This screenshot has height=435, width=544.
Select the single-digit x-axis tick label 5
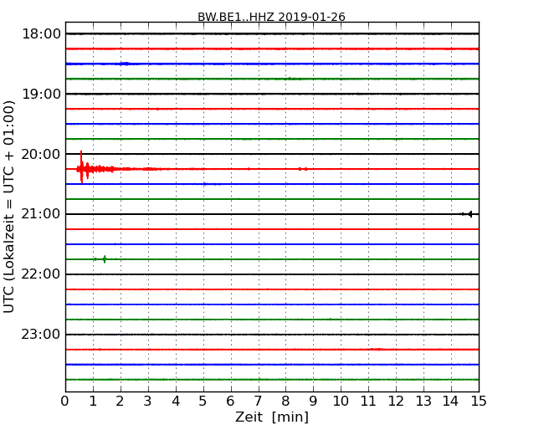coord(203,401)
